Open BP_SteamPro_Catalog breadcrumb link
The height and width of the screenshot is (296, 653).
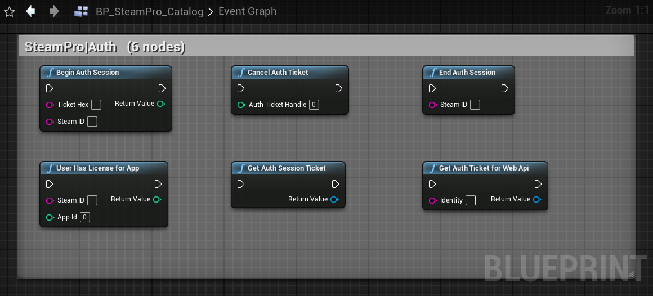150,11
